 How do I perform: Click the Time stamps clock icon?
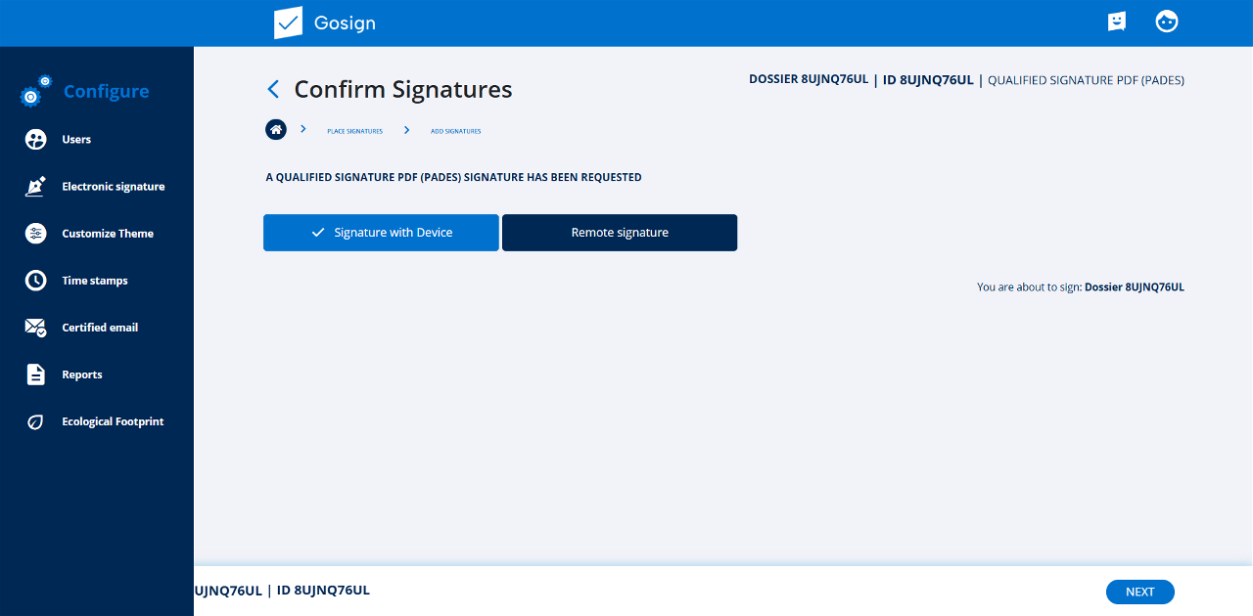point(35,281)
